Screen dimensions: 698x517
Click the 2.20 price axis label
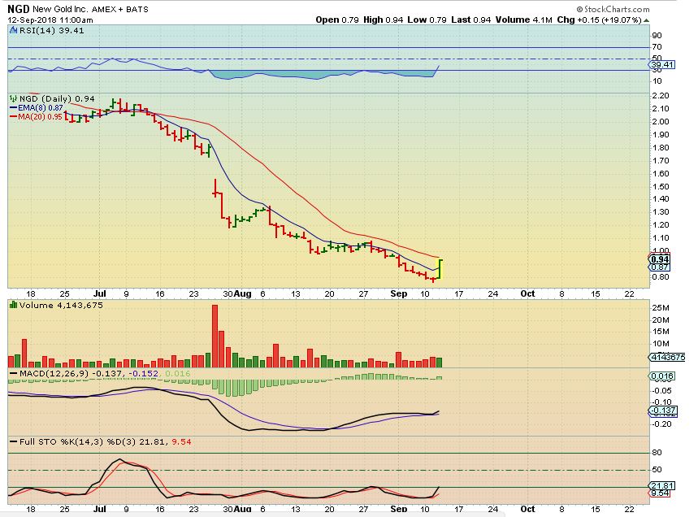(660, 96)
